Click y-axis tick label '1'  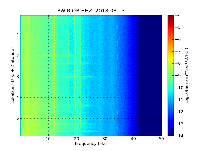point(18,35)
